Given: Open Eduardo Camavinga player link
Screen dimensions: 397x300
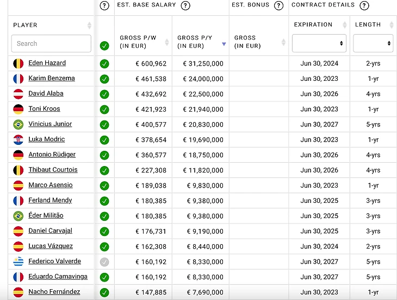Looking at the screenshot, I should (58, 277).
